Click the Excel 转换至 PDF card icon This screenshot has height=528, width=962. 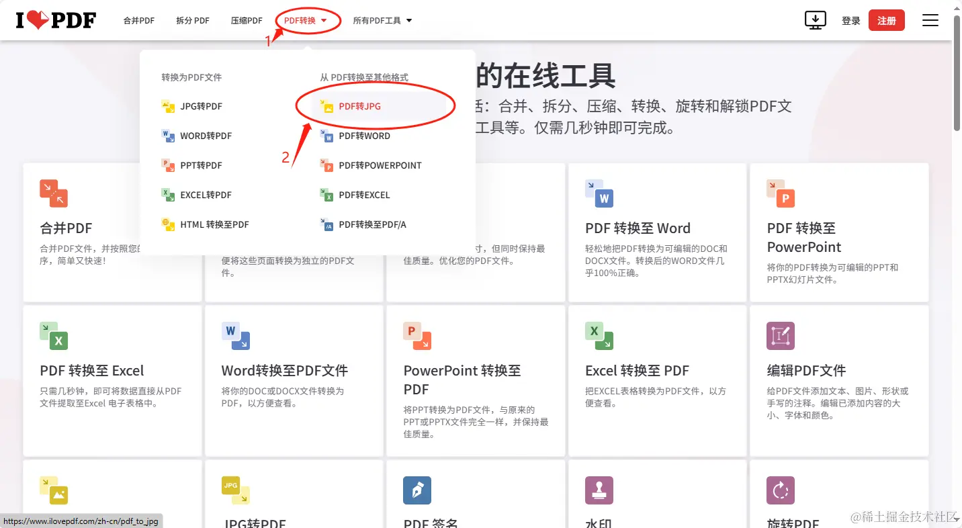point(599,336)
